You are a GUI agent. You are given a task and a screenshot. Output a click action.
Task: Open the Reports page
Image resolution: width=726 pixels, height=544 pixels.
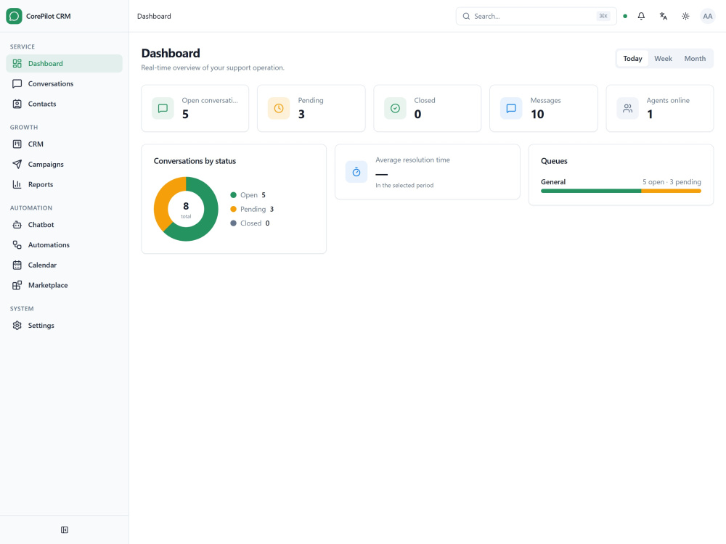[x=65, y=184]
